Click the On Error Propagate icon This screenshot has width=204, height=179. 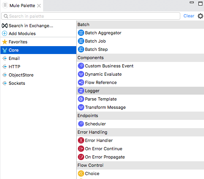point(81,157)
